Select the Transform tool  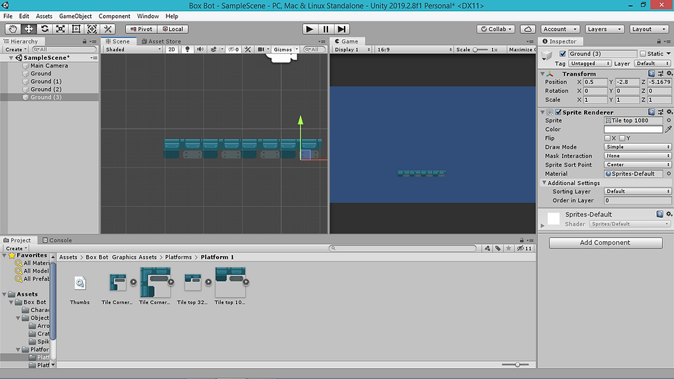(x=92, y=29)
